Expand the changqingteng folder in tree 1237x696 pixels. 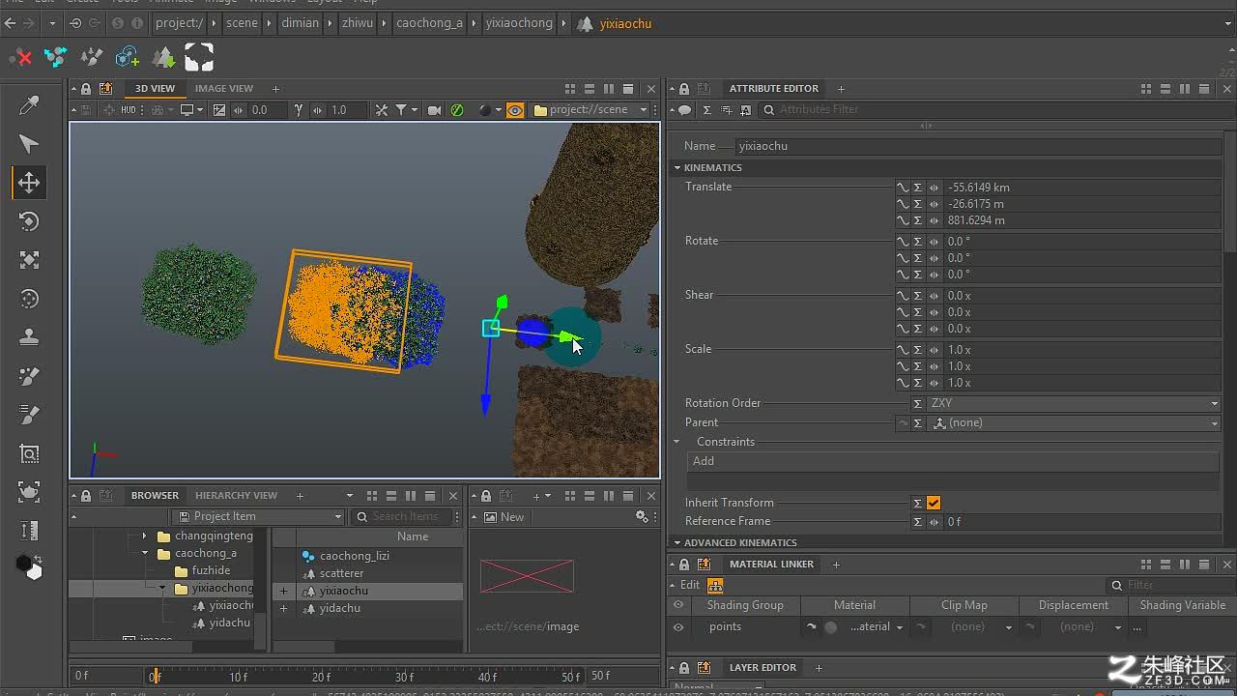click(x=145, y=536)
